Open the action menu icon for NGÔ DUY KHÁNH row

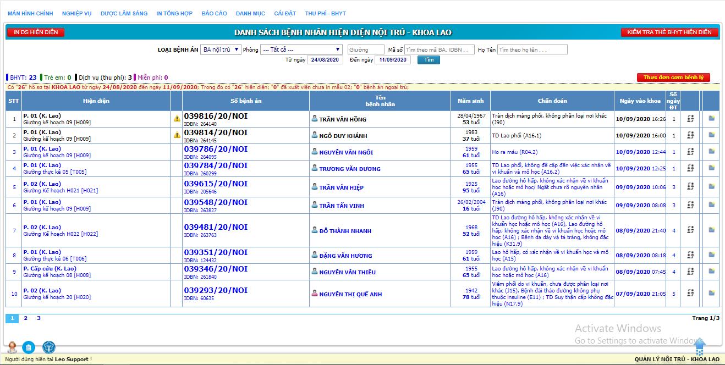pos(690,135)
